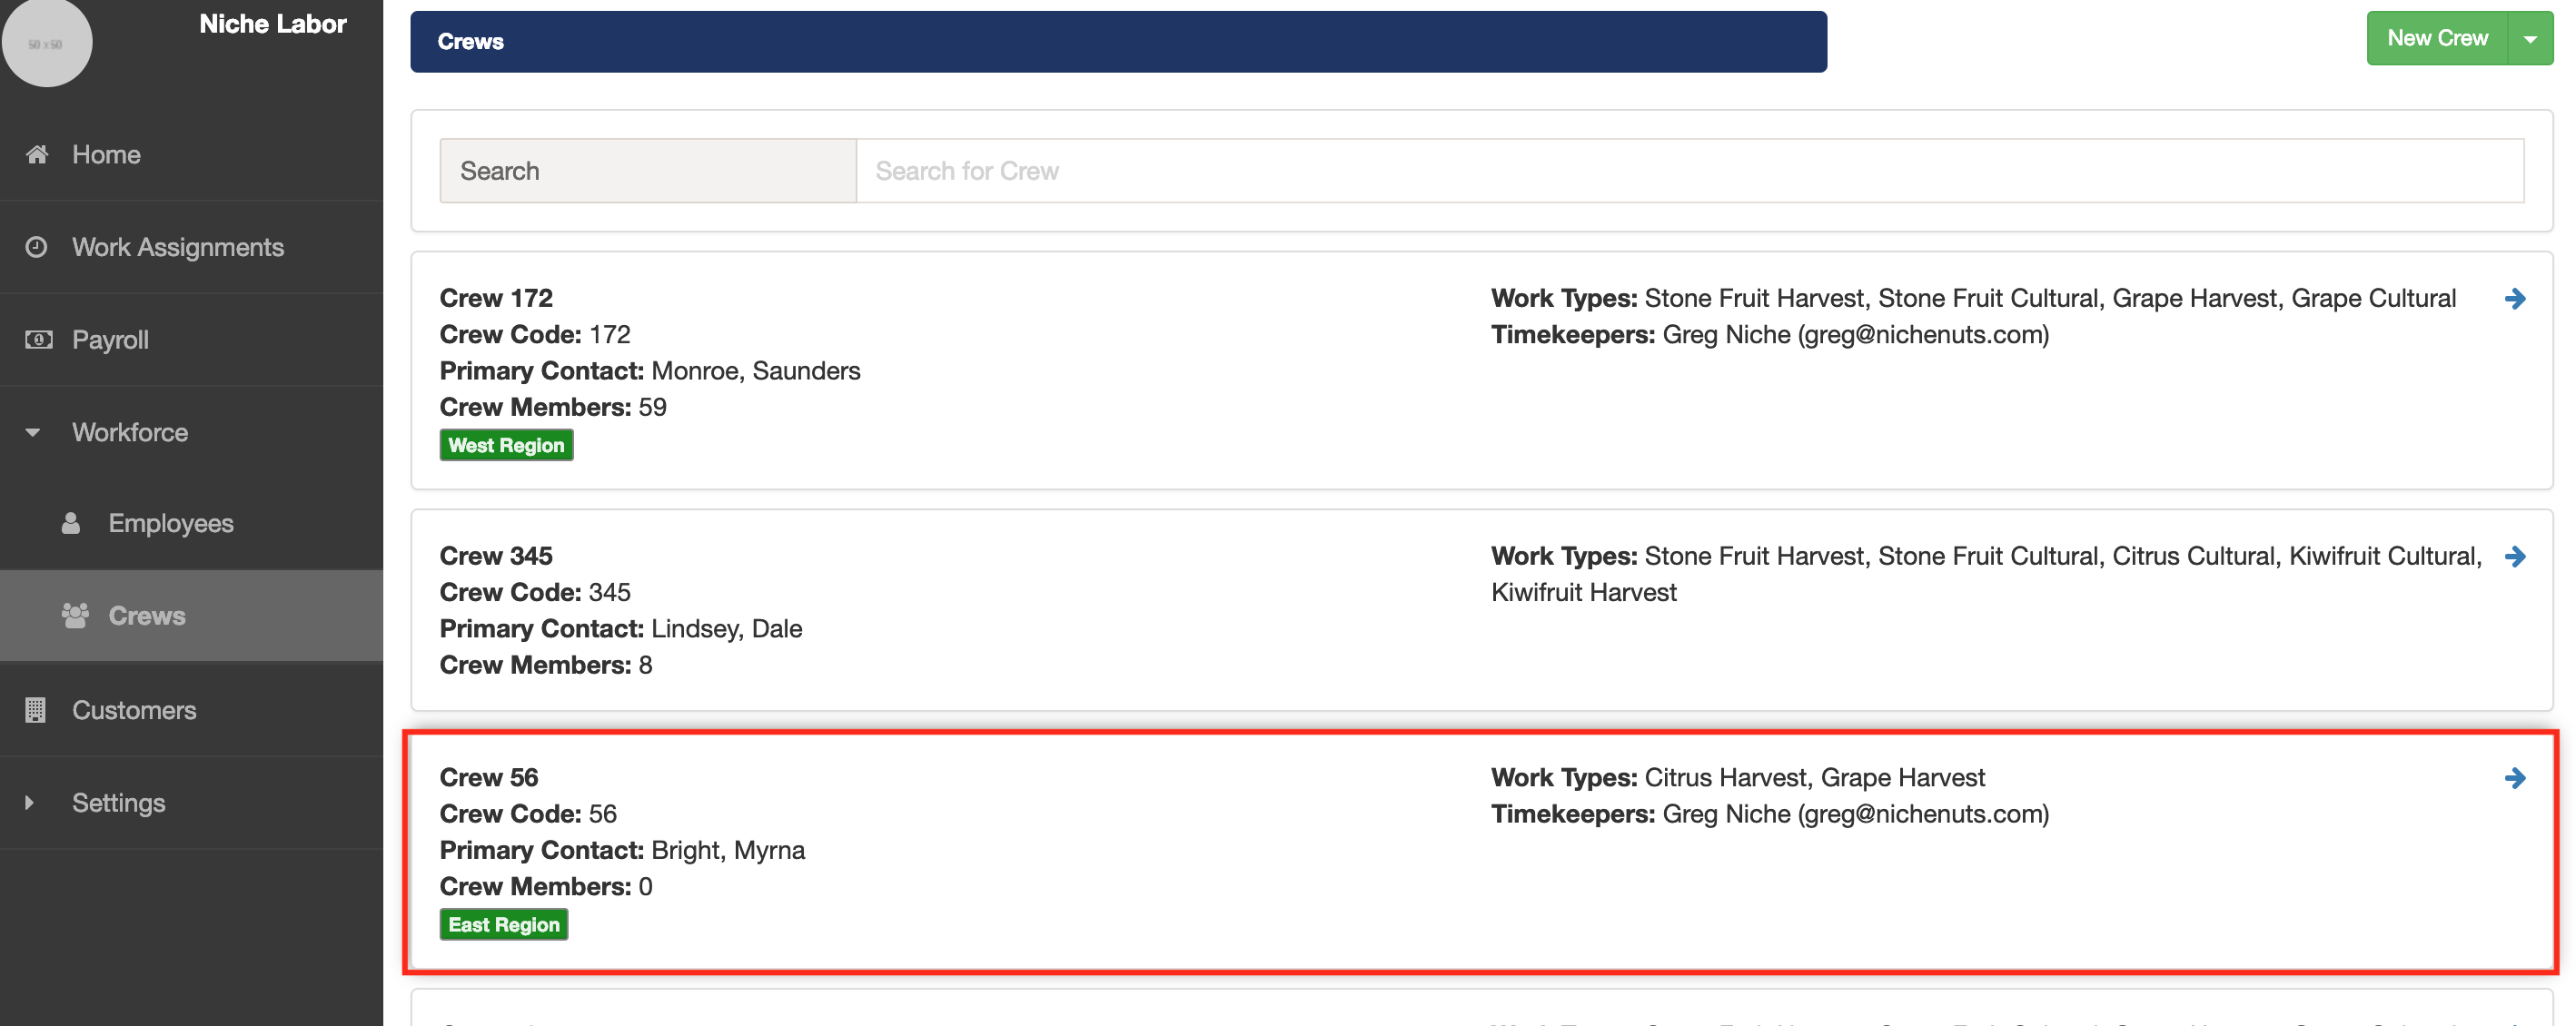Click the Home house icon
2576x1026 pixels.
(37, 154)
